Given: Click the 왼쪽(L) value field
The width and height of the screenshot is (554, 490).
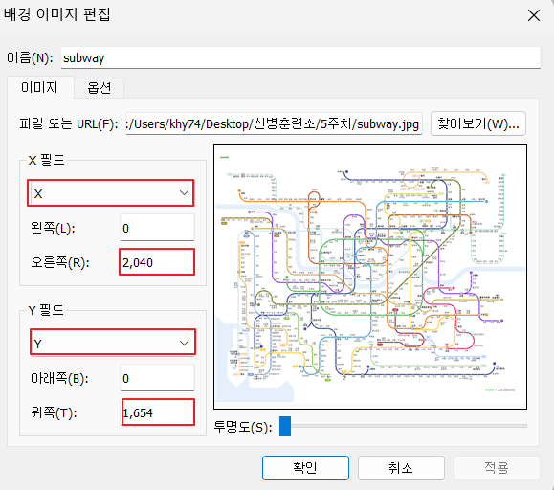Looking at the screenshot, I should [x=157, y=228].
